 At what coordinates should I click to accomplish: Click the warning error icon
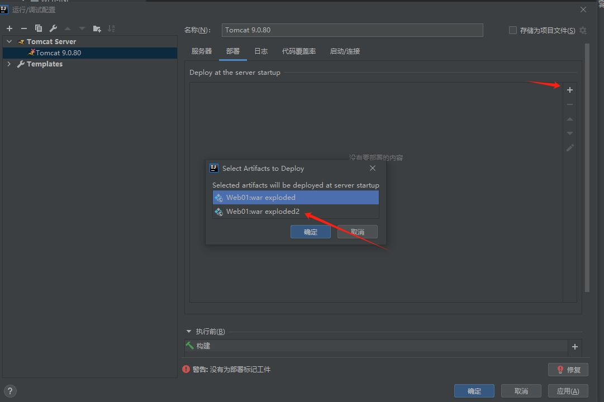[186, 369]
